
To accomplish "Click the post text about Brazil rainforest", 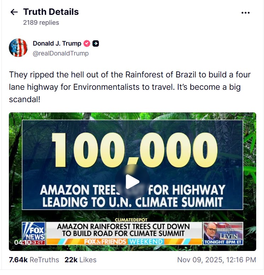I will (x=130, y=87).
